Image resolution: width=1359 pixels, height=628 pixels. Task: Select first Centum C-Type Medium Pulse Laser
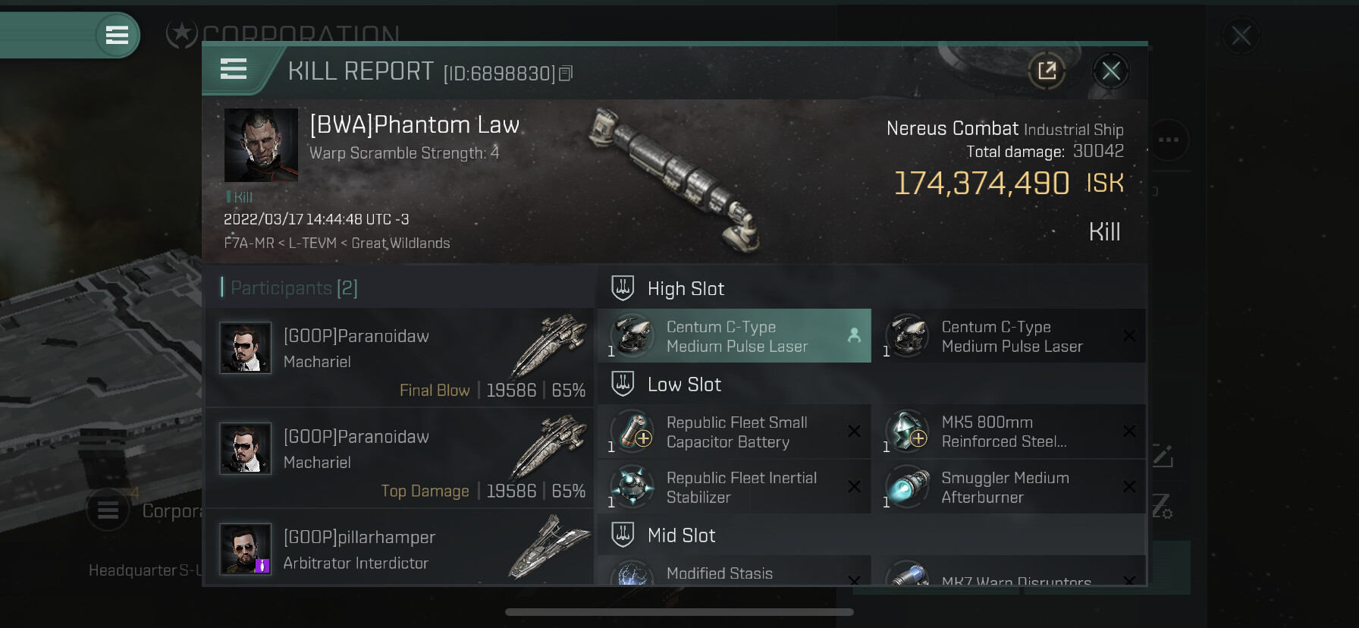733,336
